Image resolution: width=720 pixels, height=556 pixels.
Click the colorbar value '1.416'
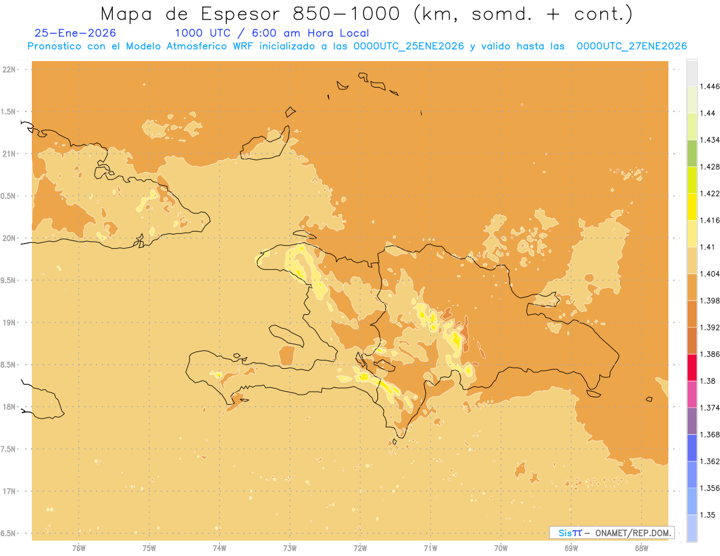click(x=710, y=220)
